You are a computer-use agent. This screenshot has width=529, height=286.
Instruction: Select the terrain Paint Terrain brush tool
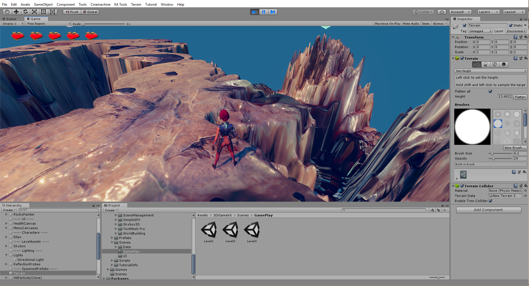pyautogui.click(x=477, y=64)
